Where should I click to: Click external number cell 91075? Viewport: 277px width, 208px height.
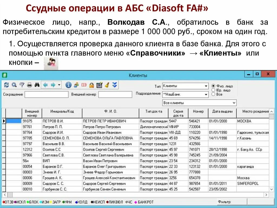click(x=32, y=121)
